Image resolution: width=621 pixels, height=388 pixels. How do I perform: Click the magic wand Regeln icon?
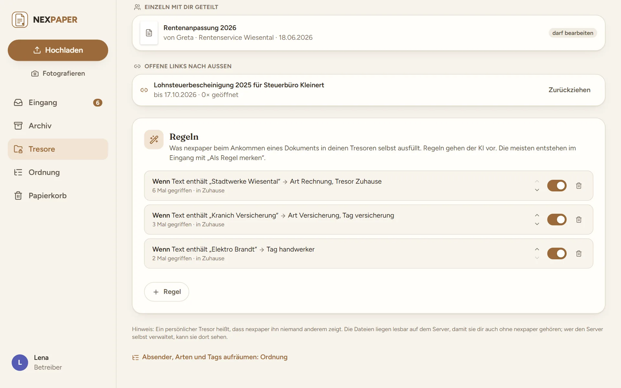154,139
